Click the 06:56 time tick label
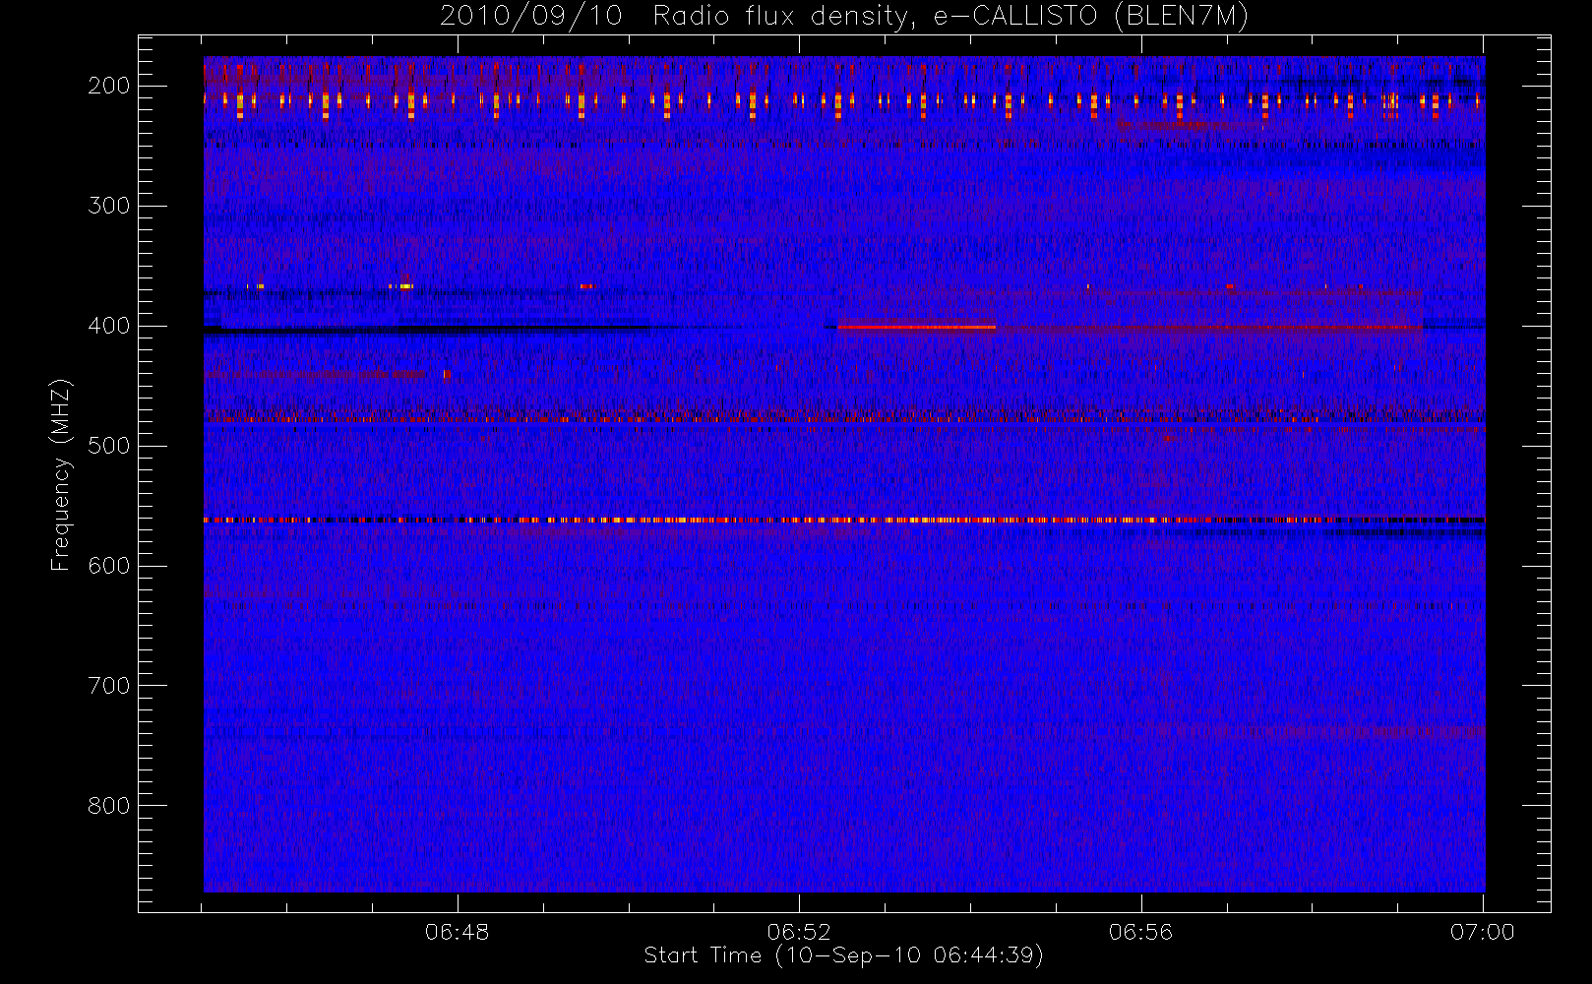The height and width of the screenshot is (984, 1592). click(1141, 932)
